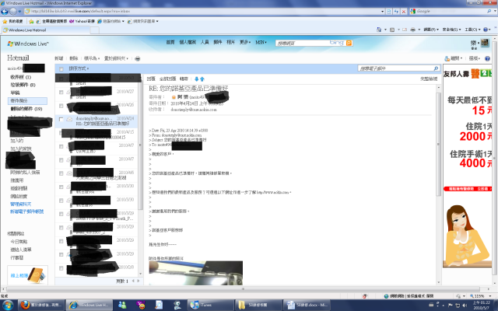The image size is (498, 311).
Task: Click the down arrow to next message
Action: (x=197, y=79)
